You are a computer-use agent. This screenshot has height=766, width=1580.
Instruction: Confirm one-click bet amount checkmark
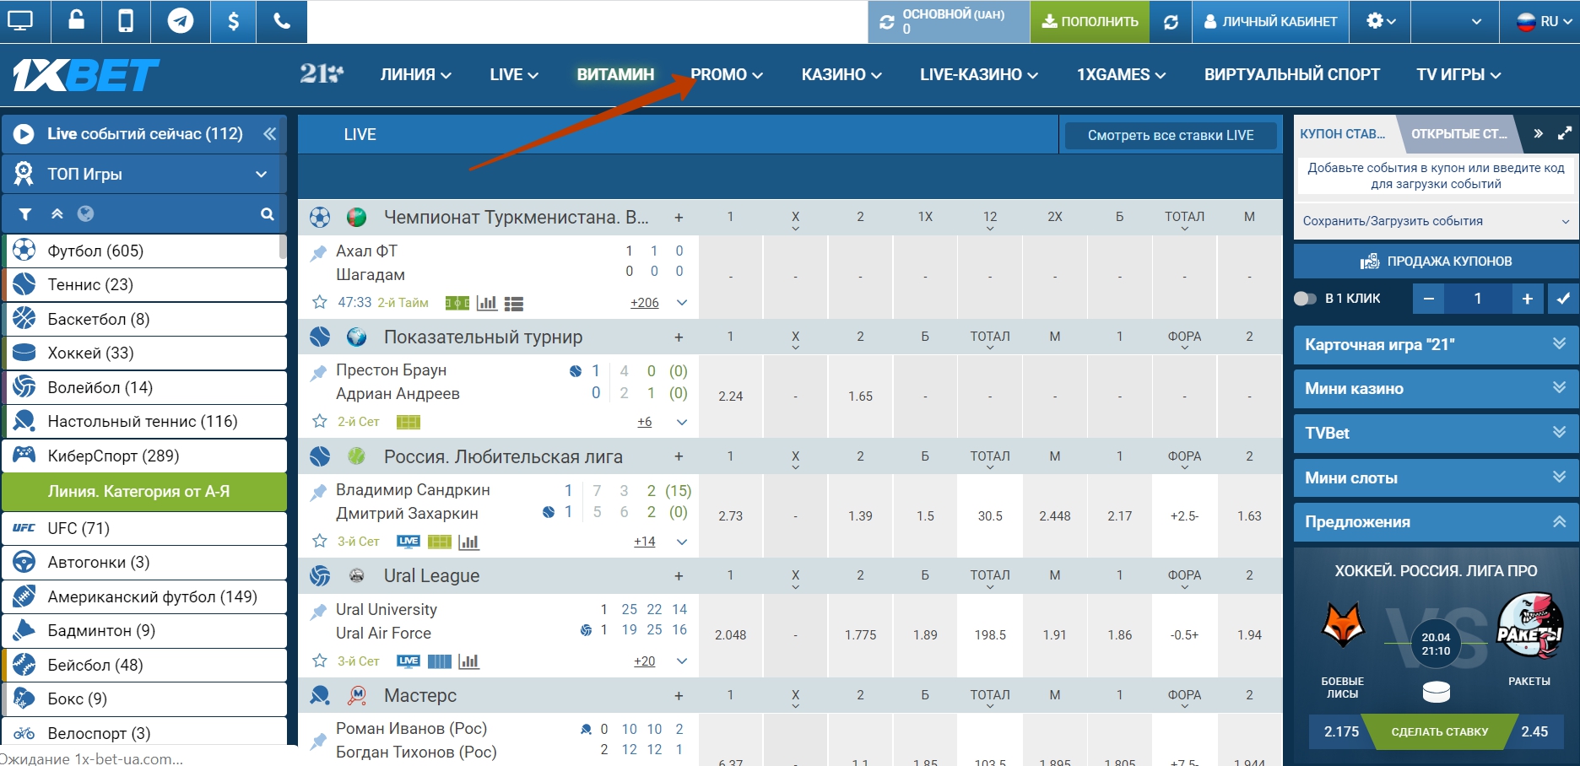(1563, 299)
